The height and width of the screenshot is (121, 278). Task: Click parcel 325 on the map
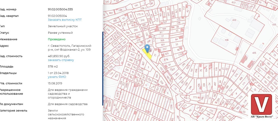point(166,54)
